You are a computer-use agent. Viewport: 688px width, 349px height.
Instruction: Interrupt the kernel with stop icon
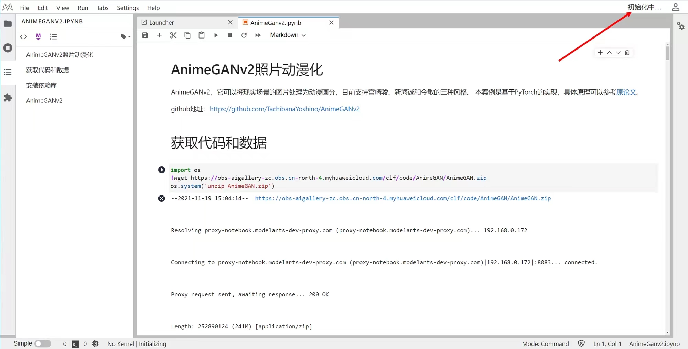point(229,35)
